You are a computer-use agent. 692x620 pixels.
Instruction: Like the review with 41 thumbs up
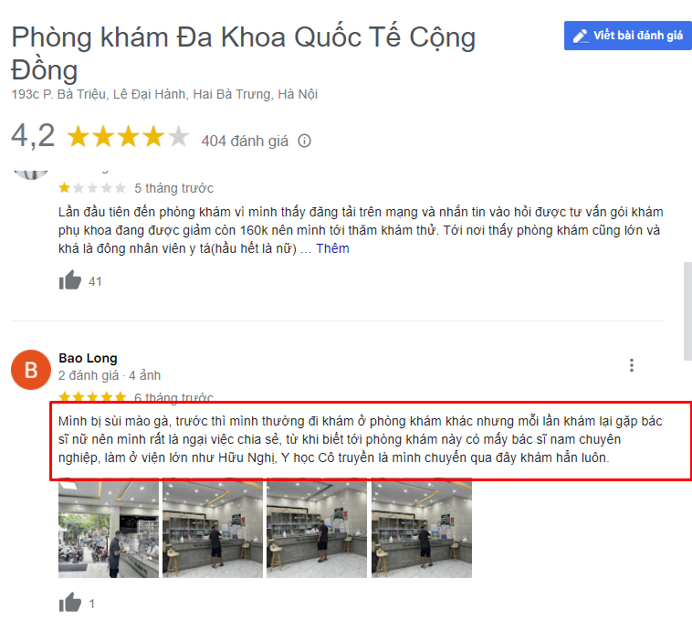tap(70, 279)
